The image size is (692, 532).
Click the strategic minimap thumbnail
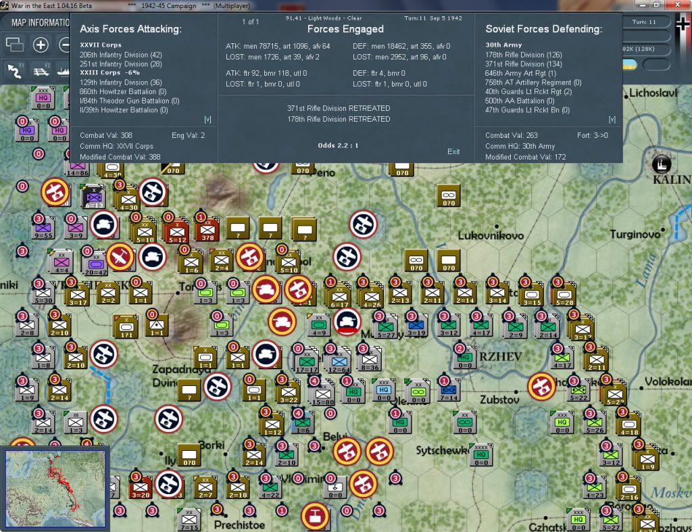[55, 489]
